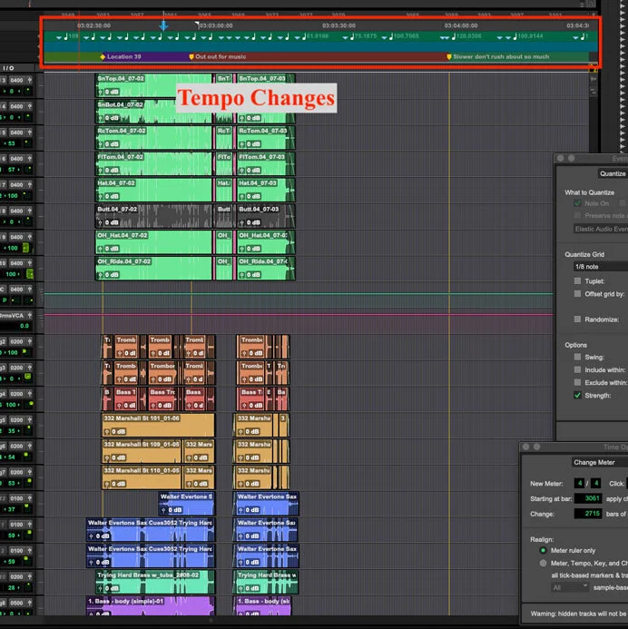
Task: Click the Starting at bar field showing 3061
Action: point(588,498)
